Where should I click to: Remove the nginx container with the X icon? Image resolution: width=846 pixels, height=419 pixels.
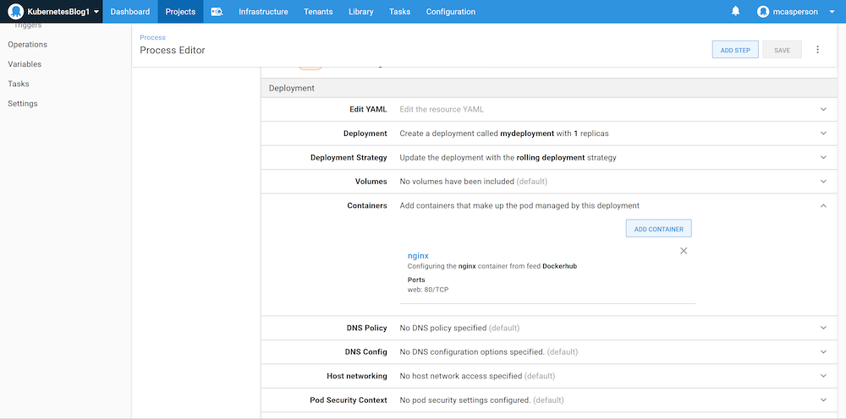(684, 251)
